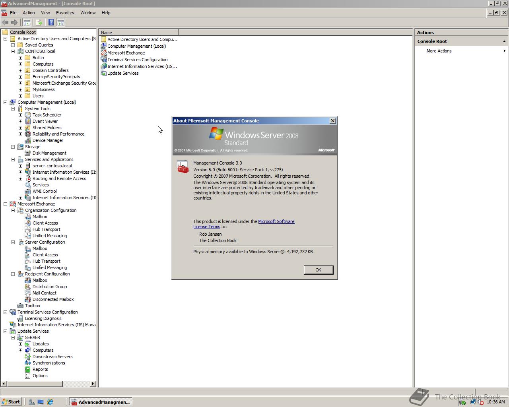The height and width of the screenshot is (407, 509).
Task: Select Event Viewer icon in tree
Action: (x=28, y=121)
